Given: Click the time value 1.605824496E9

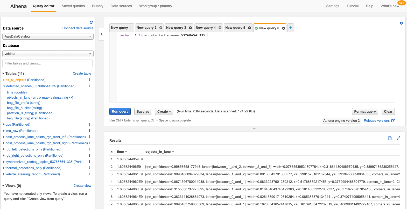Looking at the screenshot, I should pyautogui.click(x=129, y=167).
